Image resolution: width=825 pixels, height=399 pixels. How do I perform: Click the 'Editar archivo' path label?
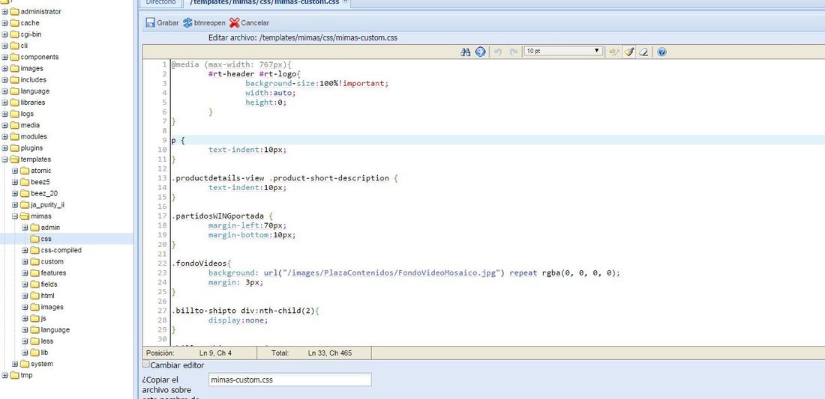302,37
